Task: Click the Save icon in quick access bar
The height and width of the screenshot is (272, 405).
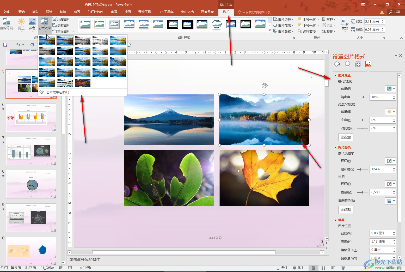Action: pyautogui.click(x=5, y=45)
